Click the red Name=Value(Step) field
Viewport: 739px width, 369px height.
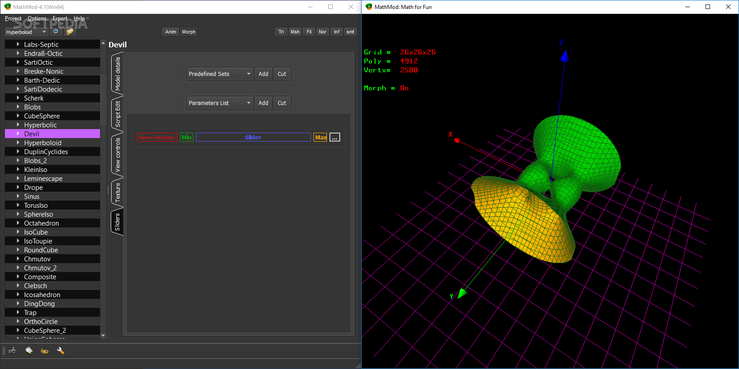157,137
